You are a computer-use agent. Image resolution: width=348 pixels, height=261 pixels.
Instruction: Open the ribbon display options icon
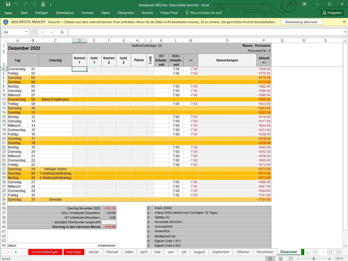[304, 4]
